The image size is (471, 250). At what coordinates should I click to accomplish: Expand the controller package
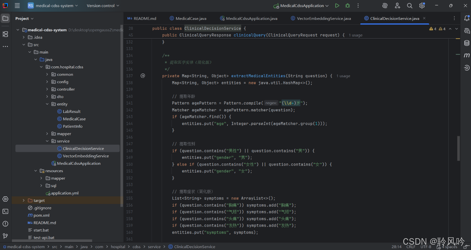(47, 89)
